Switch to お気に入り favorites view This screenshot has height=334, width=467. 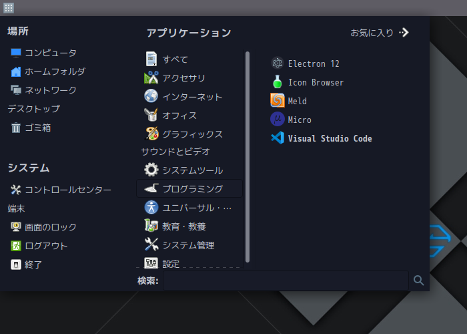pyautogui.click(x=380, y=33)
